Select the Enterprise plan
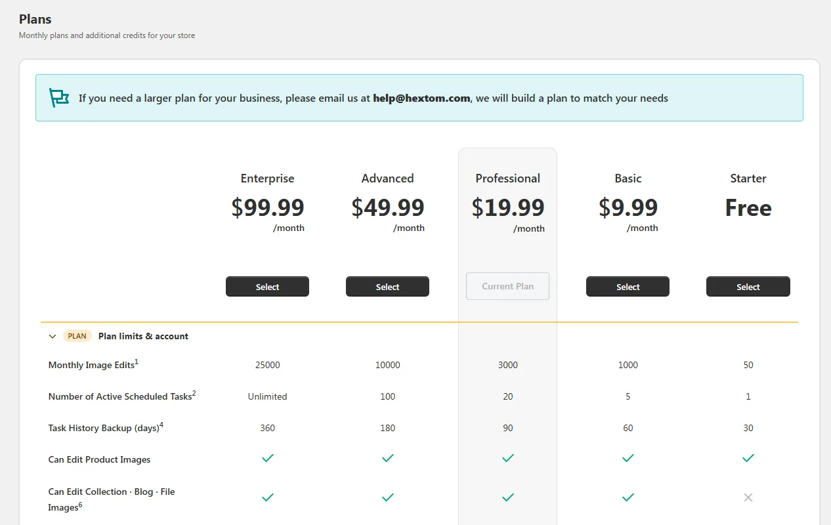Screen dimensions: 831x525 click(267, 287)
